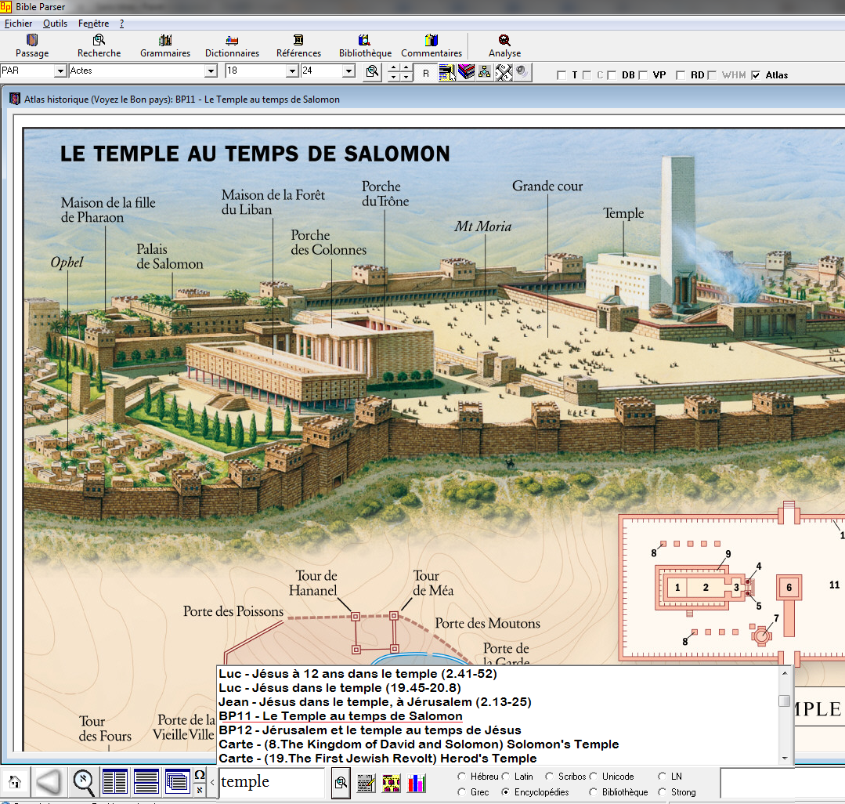The width and height of the screenshot is (845, 804).
Task: Open 'Jean - Jésus dans le temple, à Jérusalem' entry
Action: [x=375, y=701]
